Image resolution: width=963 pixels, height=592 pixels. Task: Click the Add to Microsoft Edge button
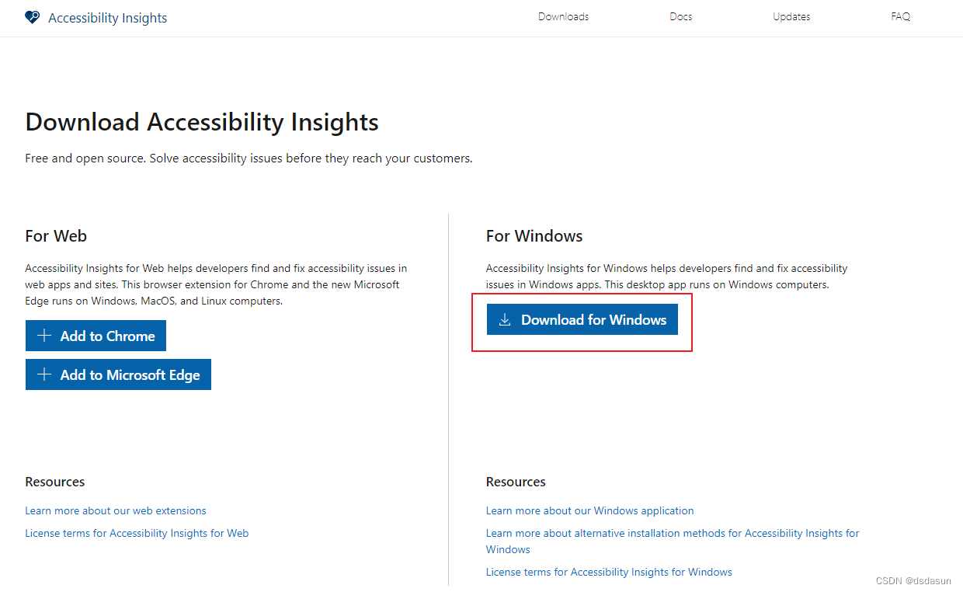click(x=118, y=374)
